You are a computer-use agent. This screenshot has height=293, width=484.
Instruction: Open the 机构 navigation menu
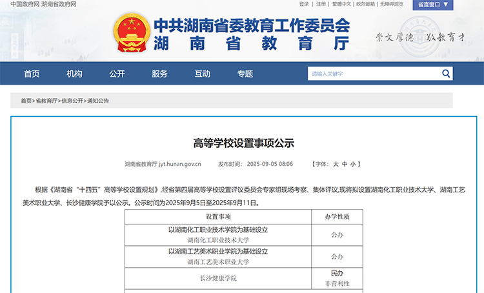(x=74, y=74)
